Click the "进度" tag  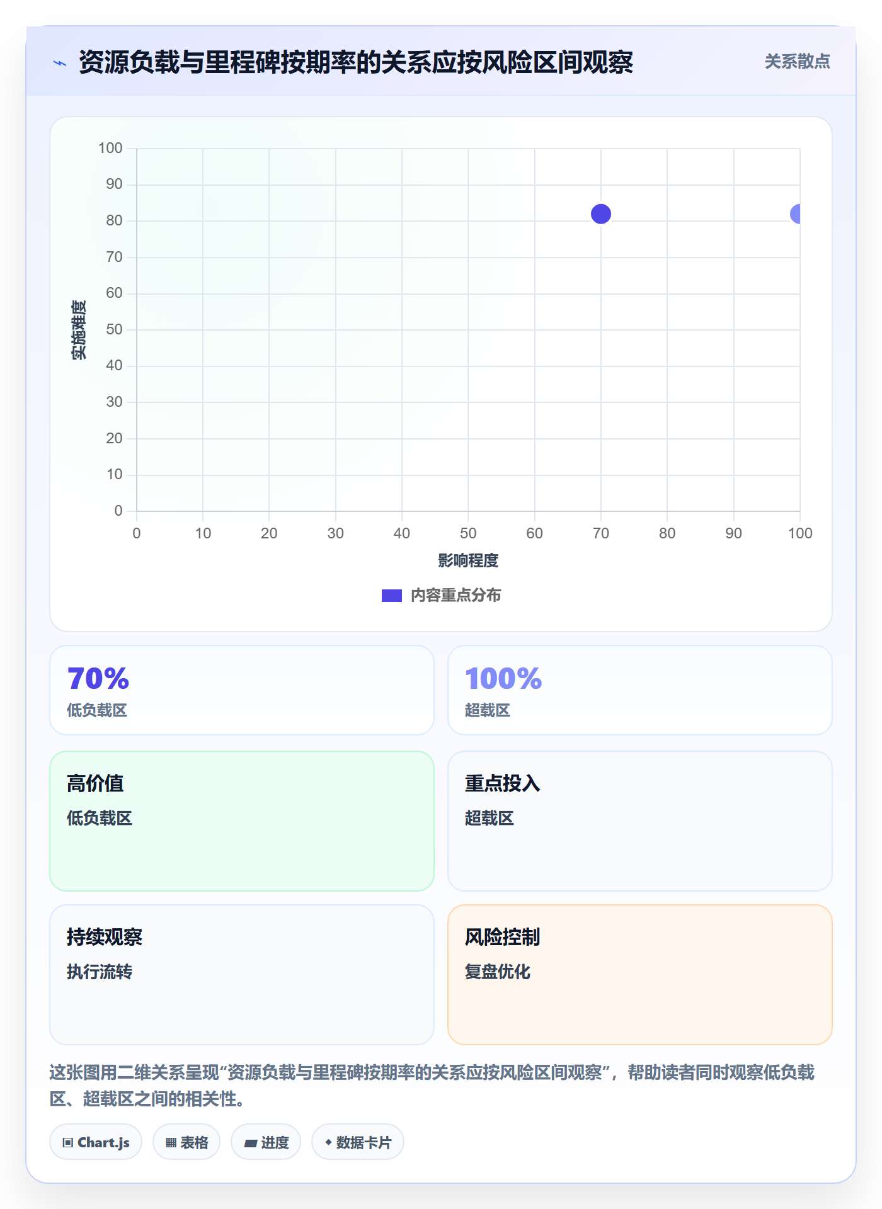tap(266, 1142)
